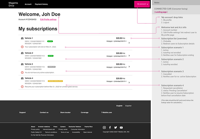Open Vehicle 1 details via chevron
This screenshot has width=200, height=139.
point(129,43)
